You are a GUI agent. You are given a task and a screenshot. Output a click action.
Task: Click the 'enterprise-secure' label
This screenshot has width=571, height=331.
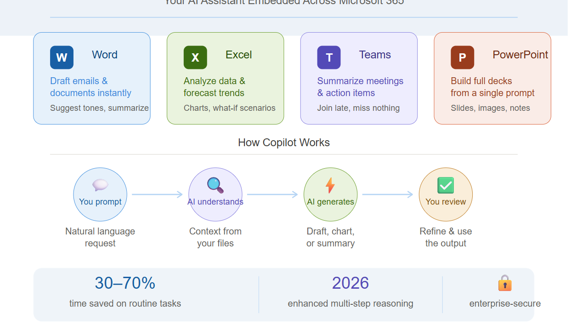(x=505, y=303)
